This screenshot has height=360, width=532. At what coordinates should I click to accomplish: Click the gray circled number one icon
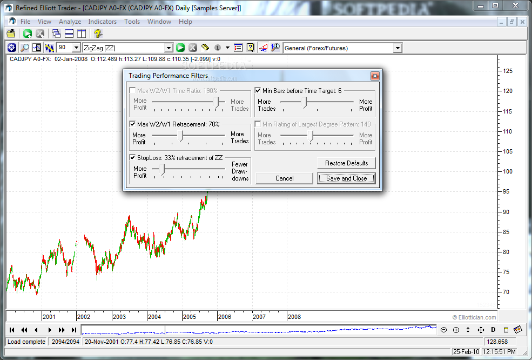click(x=218, y=48)
